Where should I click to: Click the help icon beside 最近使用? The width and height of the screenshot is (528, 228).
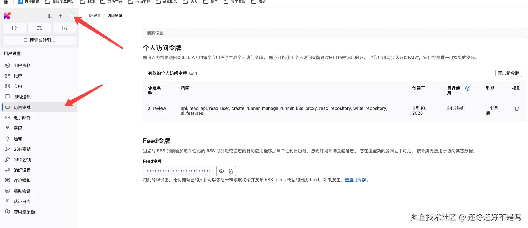click(x=468, y=88)
